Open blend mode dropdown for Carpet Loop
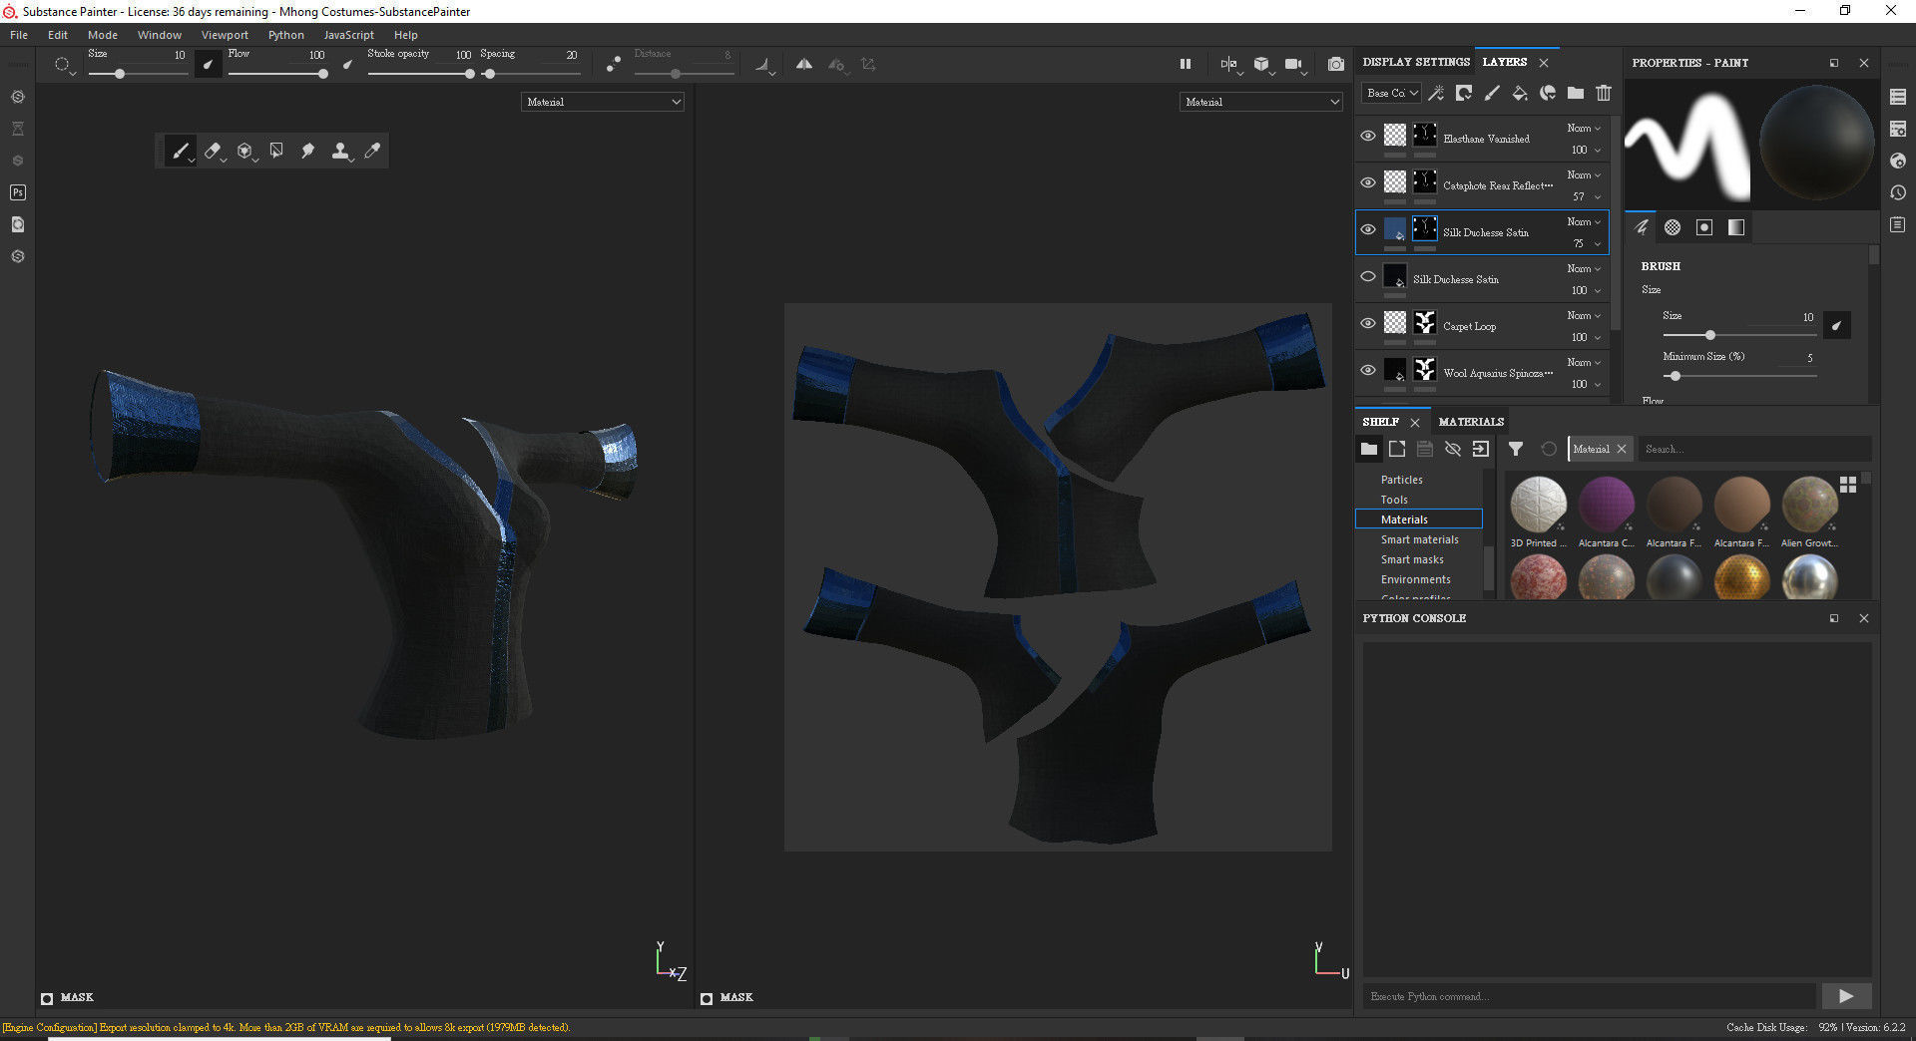The width and height of the screenshot is (1916, 1041). point(1584,315)
